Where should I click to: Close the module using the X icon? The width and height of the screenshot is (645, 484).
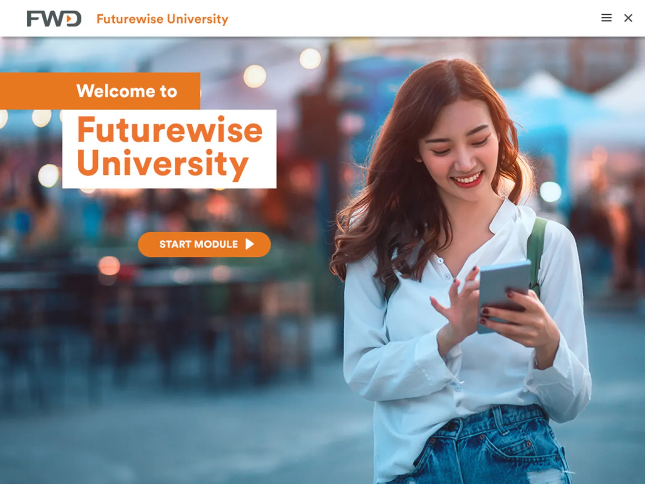pyautogui.click(x=628, y=18)
